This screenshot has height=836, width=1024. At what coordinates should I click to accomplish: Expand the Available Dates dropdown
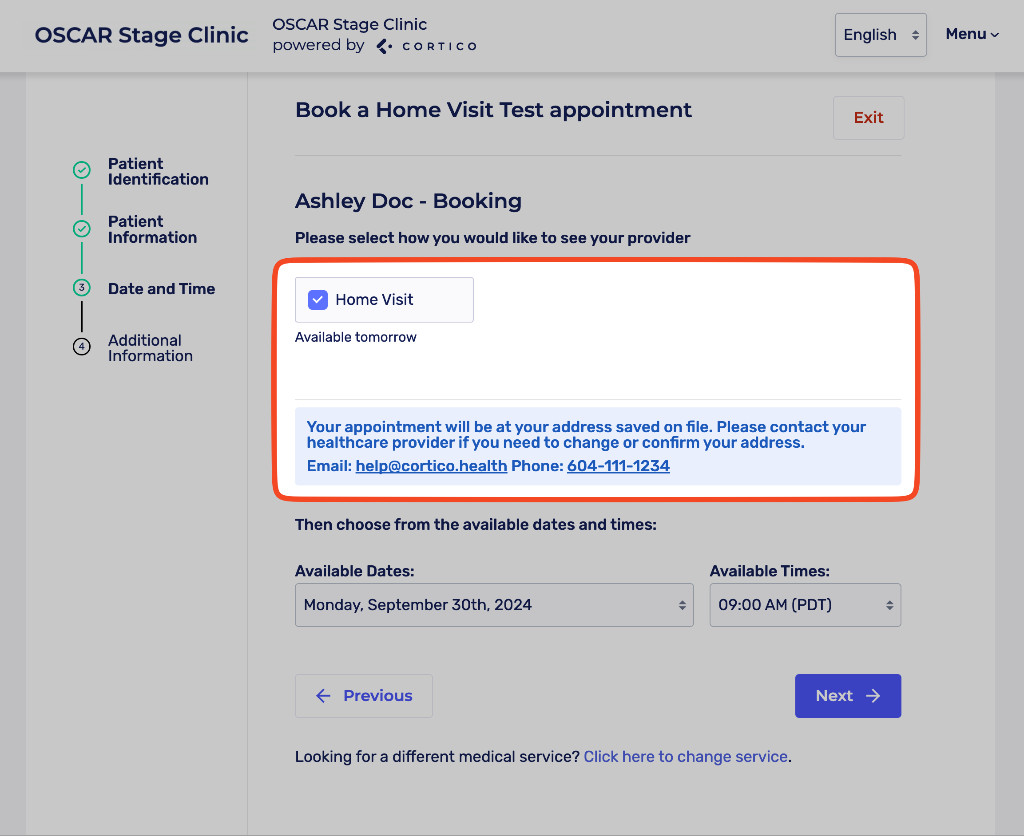coord(493,605)
